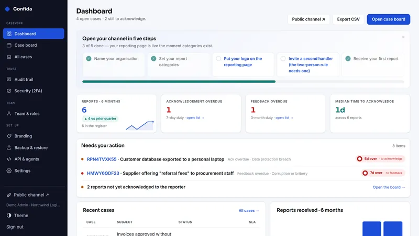Check the Receive your first report step

348,59
